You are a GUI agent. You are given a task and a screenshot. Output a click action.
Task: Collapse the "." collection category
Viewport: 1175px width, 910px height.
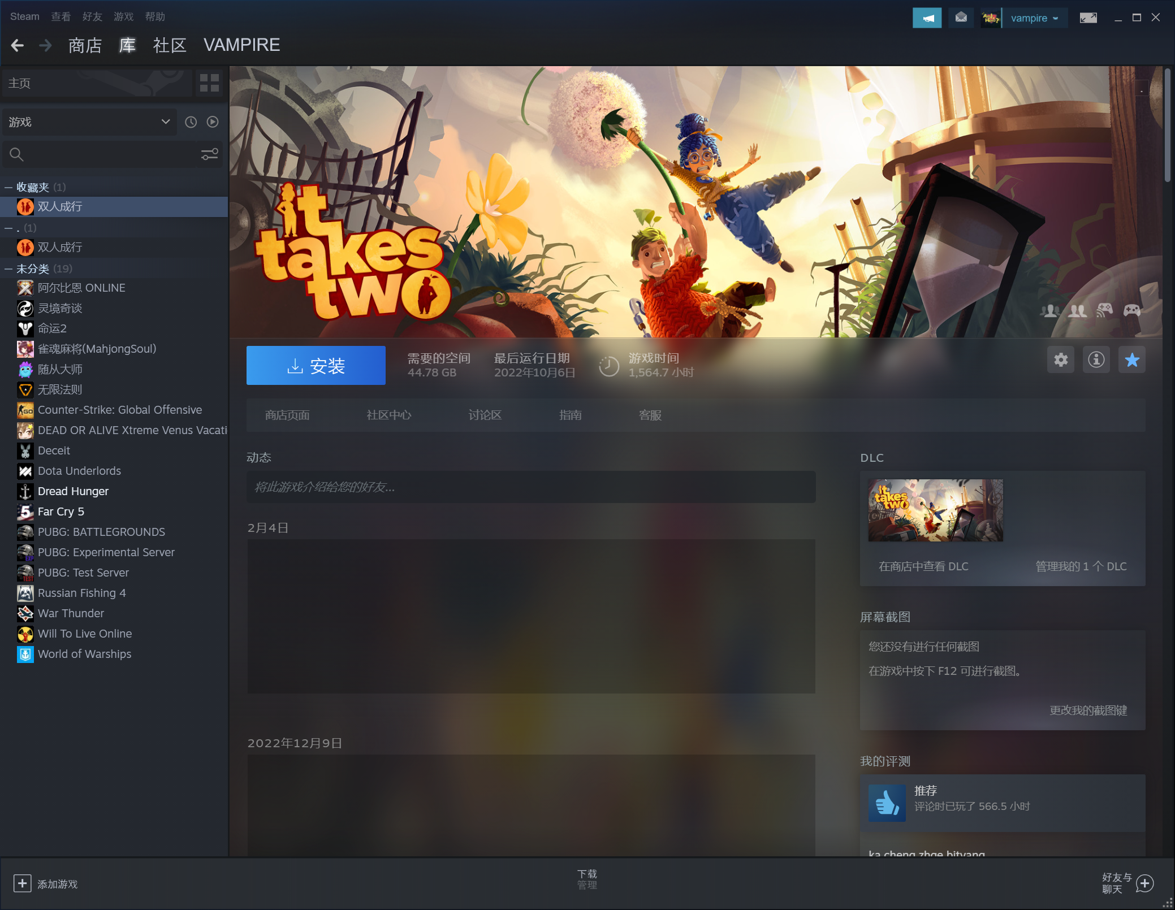8,228
